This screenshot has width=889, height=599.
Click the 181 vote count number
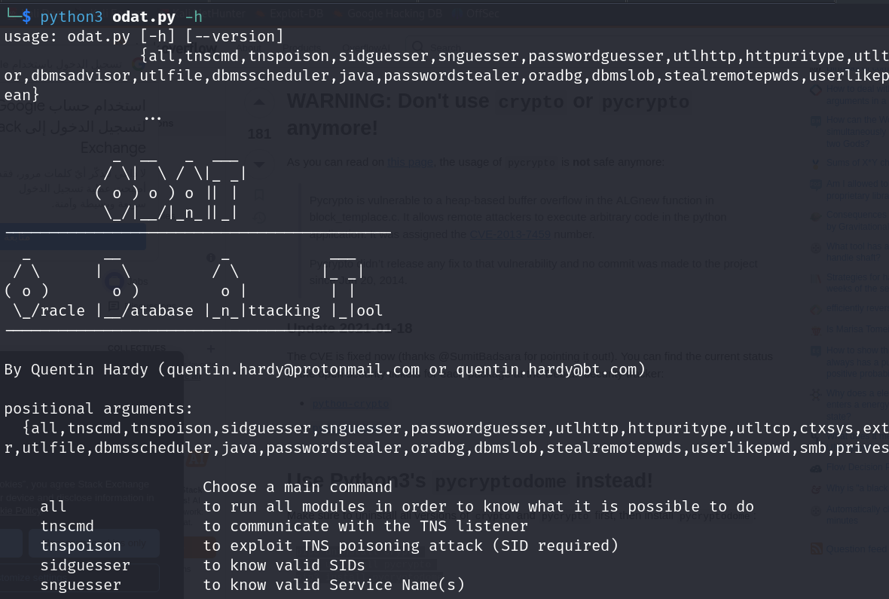[259, 134]
